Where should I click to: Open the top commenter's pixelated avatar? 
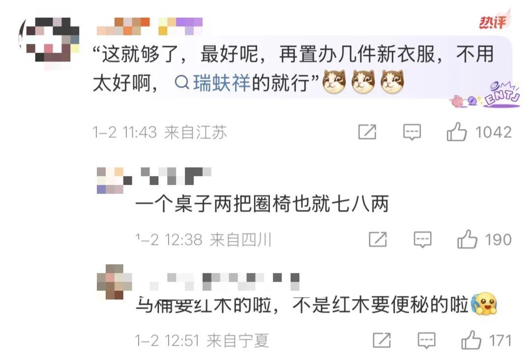[50, 40]
